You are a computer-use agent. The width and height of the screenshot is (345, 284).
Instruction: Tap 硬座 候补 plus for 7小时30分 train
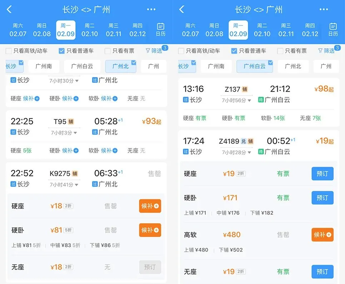[x=37, y=98]
